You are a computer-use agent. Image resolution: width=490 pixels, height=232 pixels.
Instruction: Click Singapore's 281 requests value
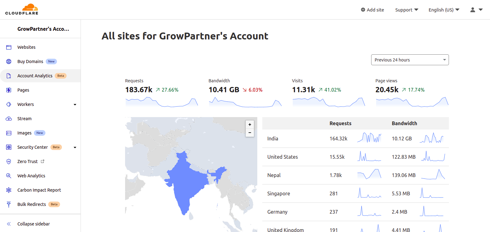tap(334, 193)
